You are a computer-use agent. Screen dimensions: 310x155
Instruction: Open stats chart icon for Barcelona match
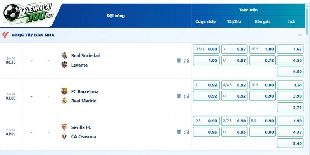pos(187,96)
